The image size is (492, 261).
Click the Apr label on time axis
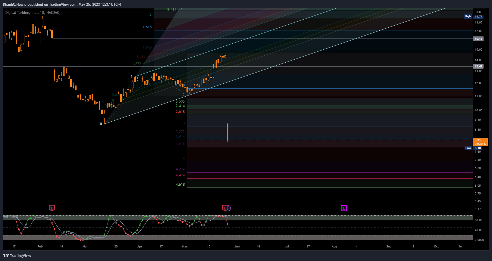(x=140, y=246)
